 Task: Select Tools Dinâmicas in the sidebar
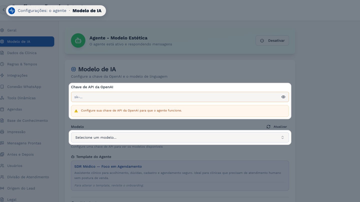click(27, 98)
